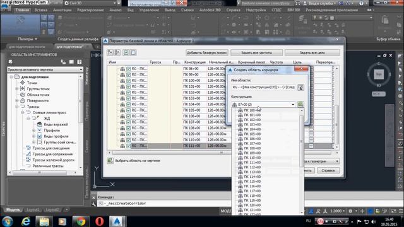Click the wrench icon left of the command line
This screenshot has height=227, width=404.
click(x=93, y=204)
